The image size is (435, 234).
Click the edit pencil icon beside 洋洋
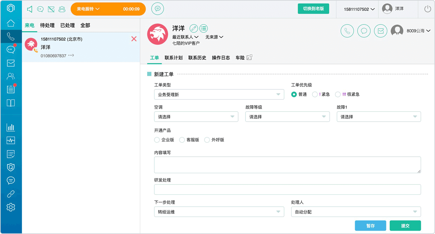[x=194, y=28]
